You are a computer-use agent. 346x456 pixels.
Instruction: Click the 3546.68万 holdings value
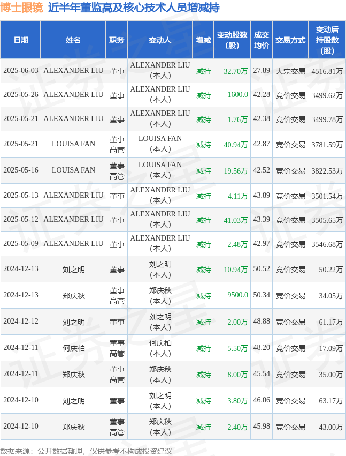pyautogui.click(x=327, y=244)
